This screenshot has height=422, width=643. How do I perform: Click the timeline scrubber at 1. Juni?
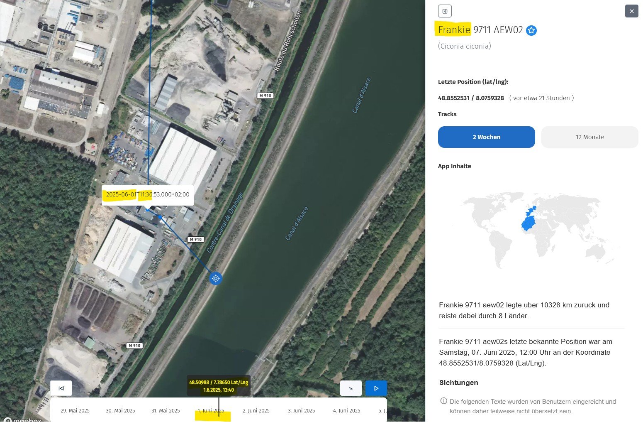point(219,405)
